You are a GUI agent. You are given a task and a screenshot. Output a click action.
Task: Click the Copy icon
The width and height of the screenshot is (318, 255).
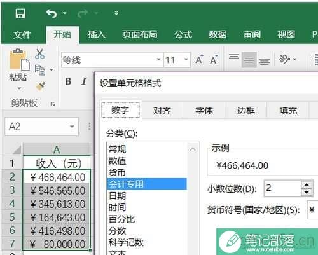[x=40, y=70]
